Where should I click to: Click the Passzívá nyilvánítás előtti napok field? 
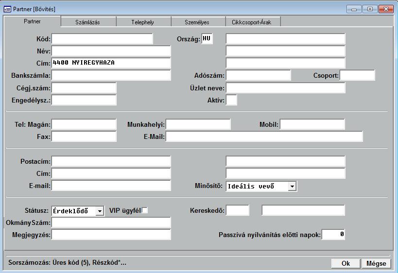(333, 235)
